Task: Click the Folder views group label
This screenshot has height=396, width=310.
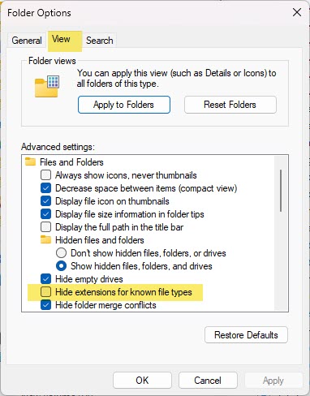Action: 52,61
